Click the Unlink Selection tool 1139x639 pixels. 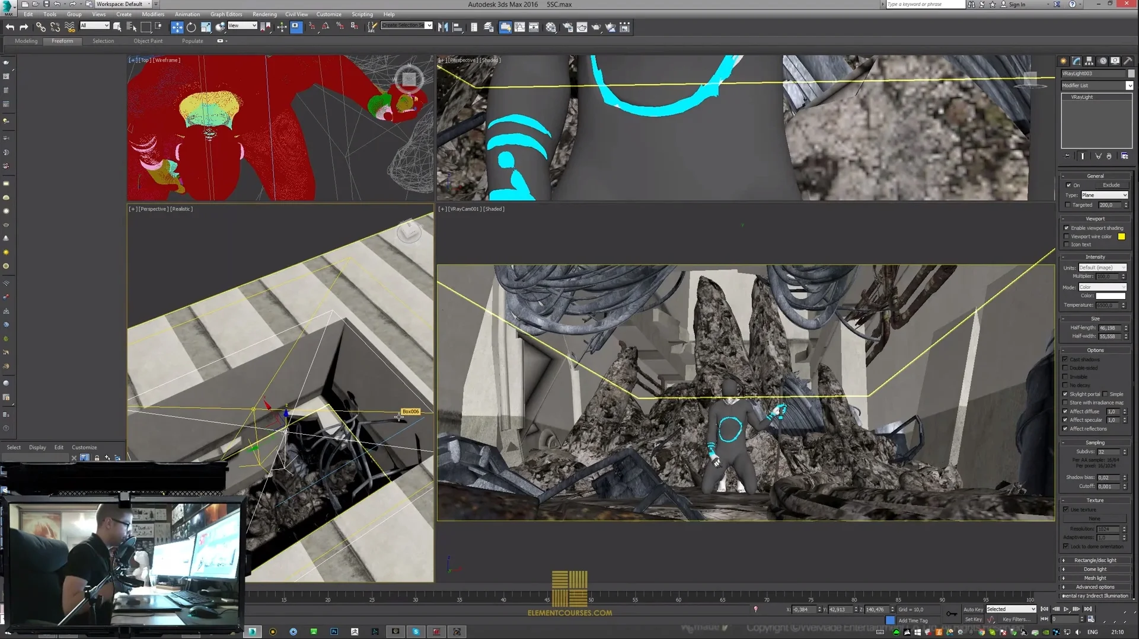[55, 27]
